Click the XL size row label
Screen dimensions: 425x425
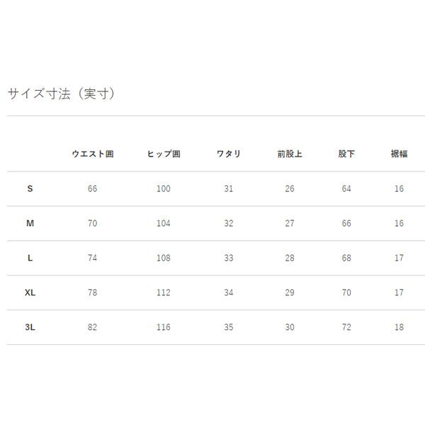30,293
